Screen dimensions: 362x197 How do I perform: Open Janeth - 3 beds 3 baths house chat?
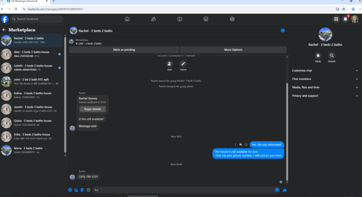click(32, 109)
